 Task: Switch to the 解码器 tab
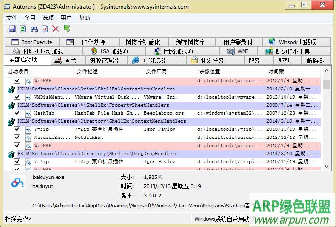click(316, 60)
